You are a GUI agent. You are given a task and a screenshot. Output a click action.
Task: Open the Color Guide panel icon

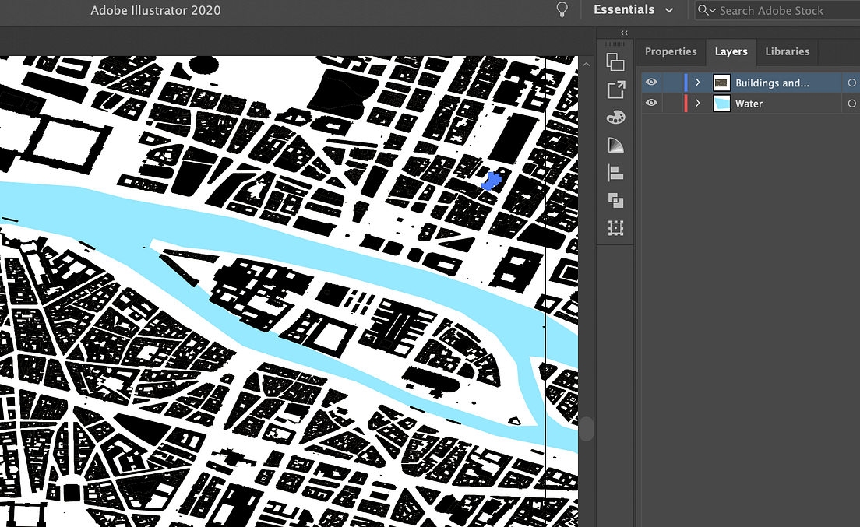click(x=615, y=144)
